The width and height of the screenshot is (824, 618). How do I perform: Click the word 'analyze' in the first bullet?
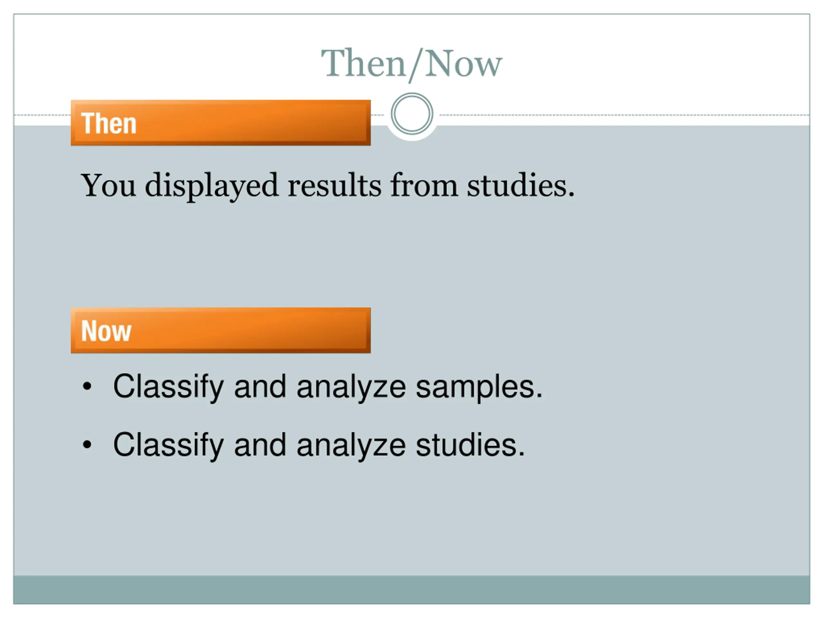click(x=351, y=388)
